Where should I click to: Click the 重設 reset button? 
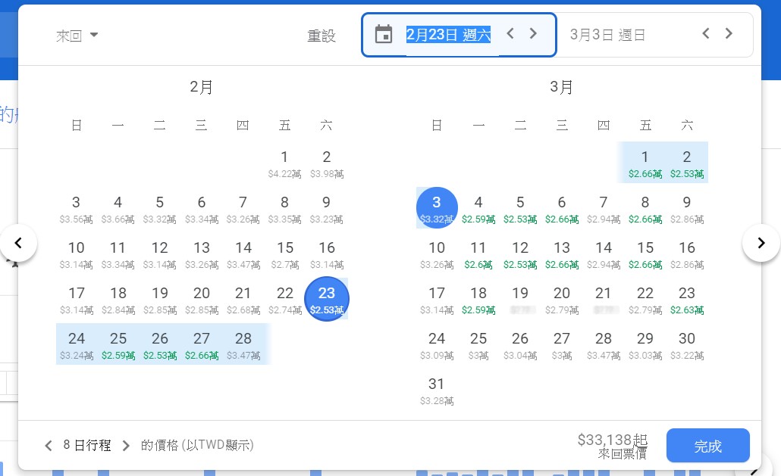[x=321, y=36]
